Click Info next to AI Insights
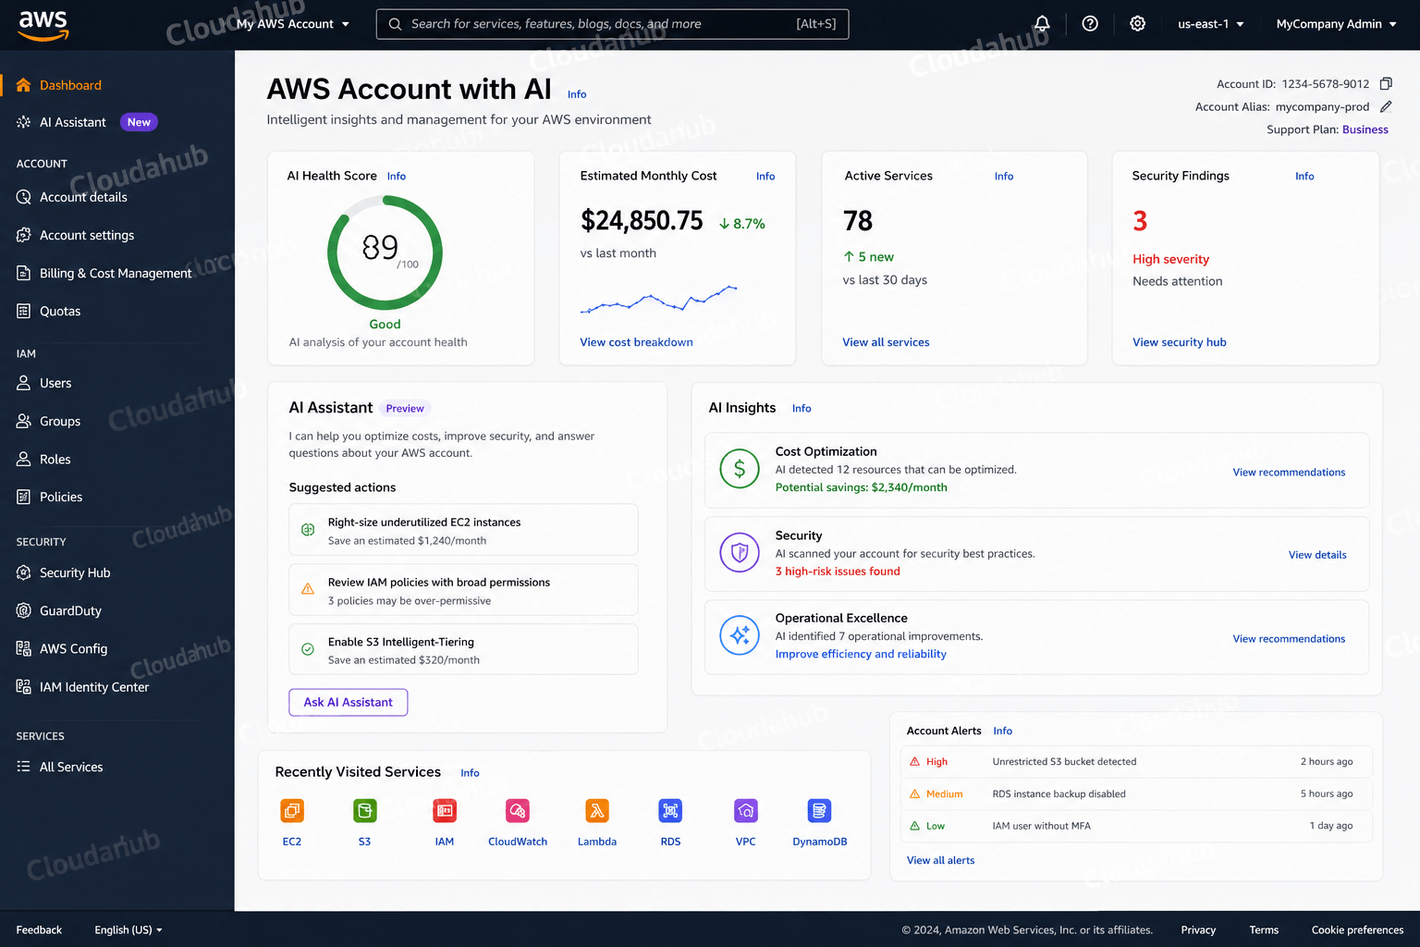The image size is (1420, 947). pos(802,409)
